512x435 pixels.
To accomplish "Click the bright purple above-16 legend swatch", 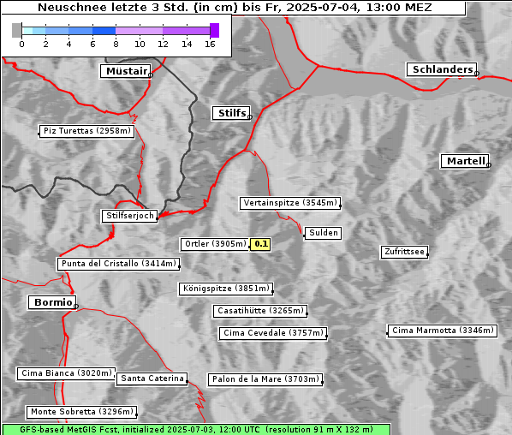I will tap(214, 30).
